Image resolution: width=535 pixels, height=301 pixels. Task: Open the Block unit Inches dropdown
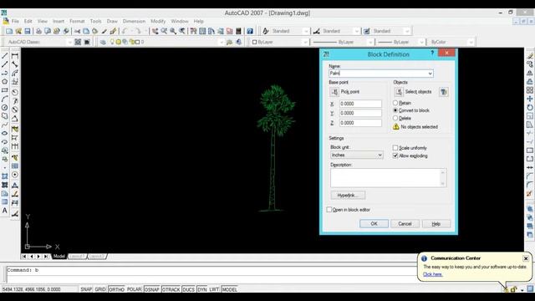click(380, 156)
